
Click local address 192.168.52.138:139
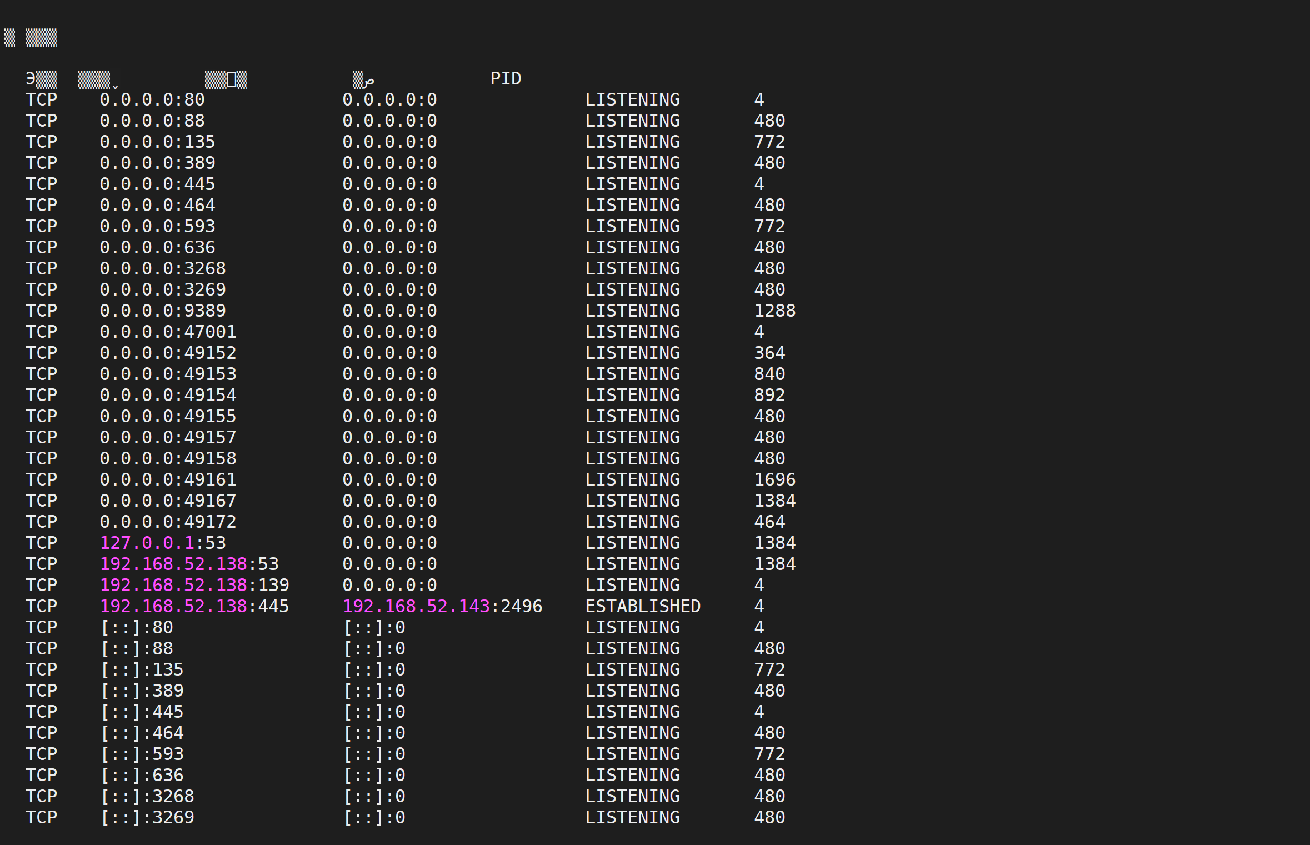tap(194, 585)
